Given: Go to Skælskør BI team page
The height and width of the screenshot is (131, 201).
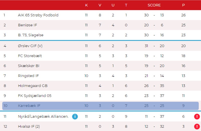Looking at the screenshot, I should (x=29, y=66).
